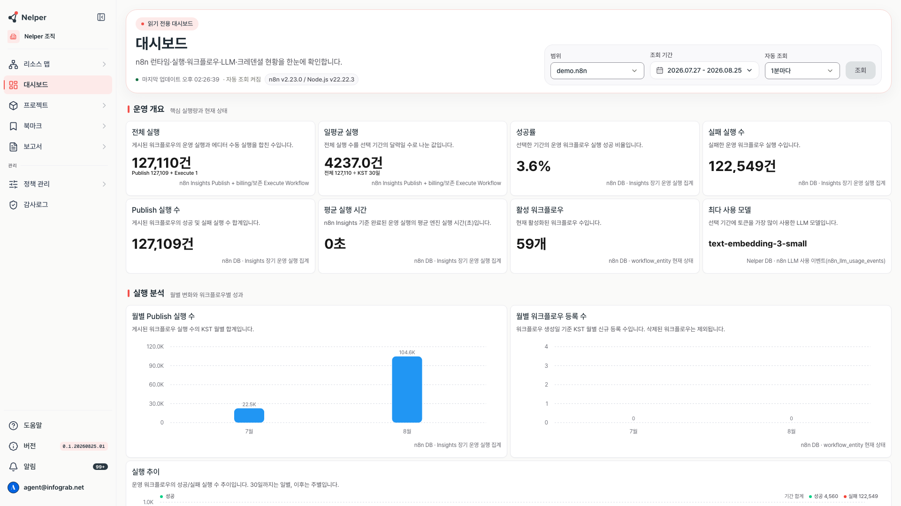901x506 pixels.
Task: Open 프로젝트 in the sidebar
Action: tap(58, 105)
